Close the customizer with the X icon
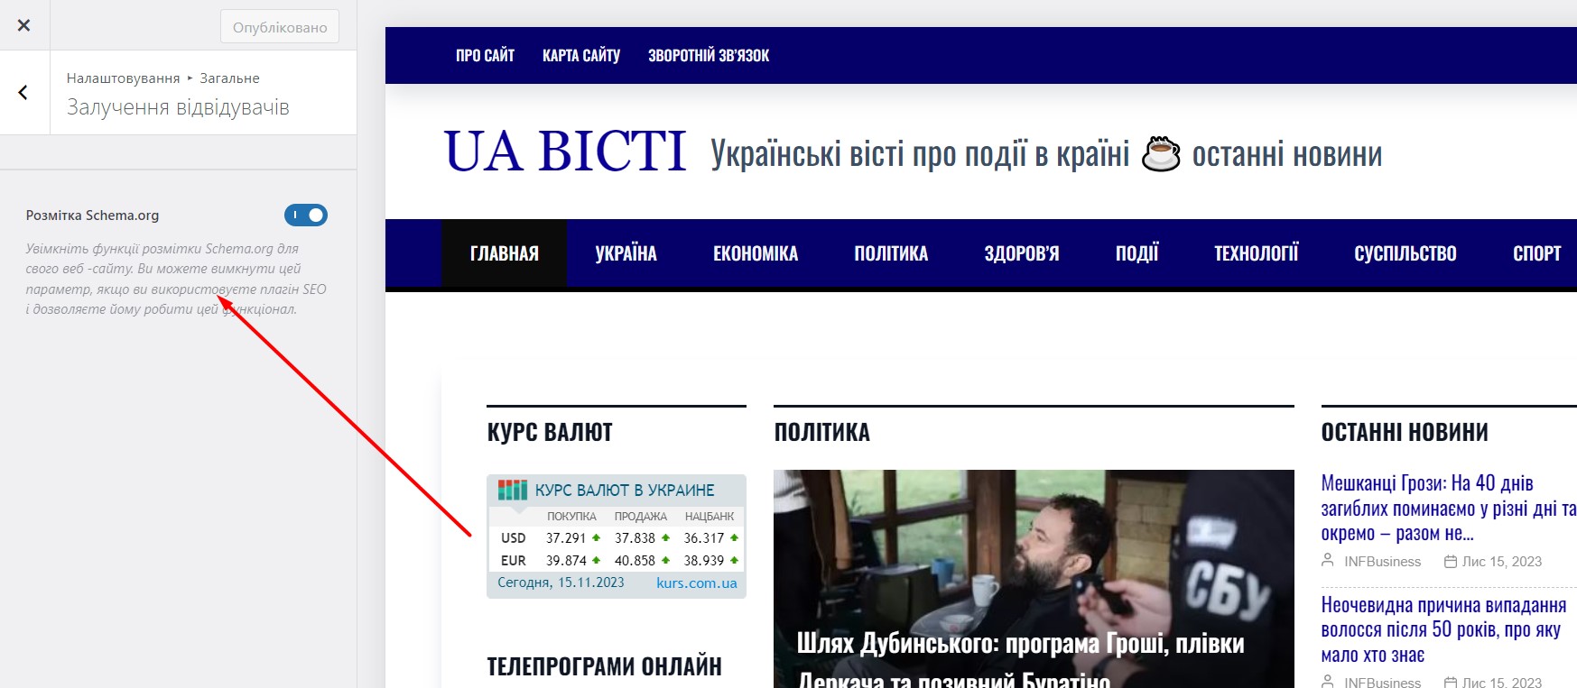The image size is (1577, 688). 24,25
